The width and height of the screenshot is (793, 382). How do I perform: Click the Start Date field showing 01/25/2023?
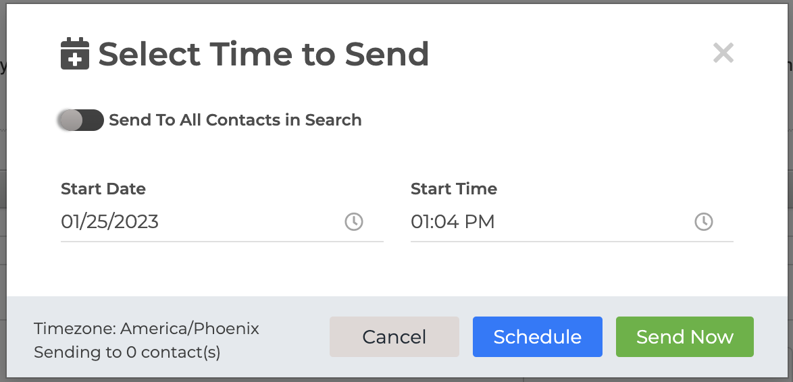pyautogui.click(x=222, y=222)
